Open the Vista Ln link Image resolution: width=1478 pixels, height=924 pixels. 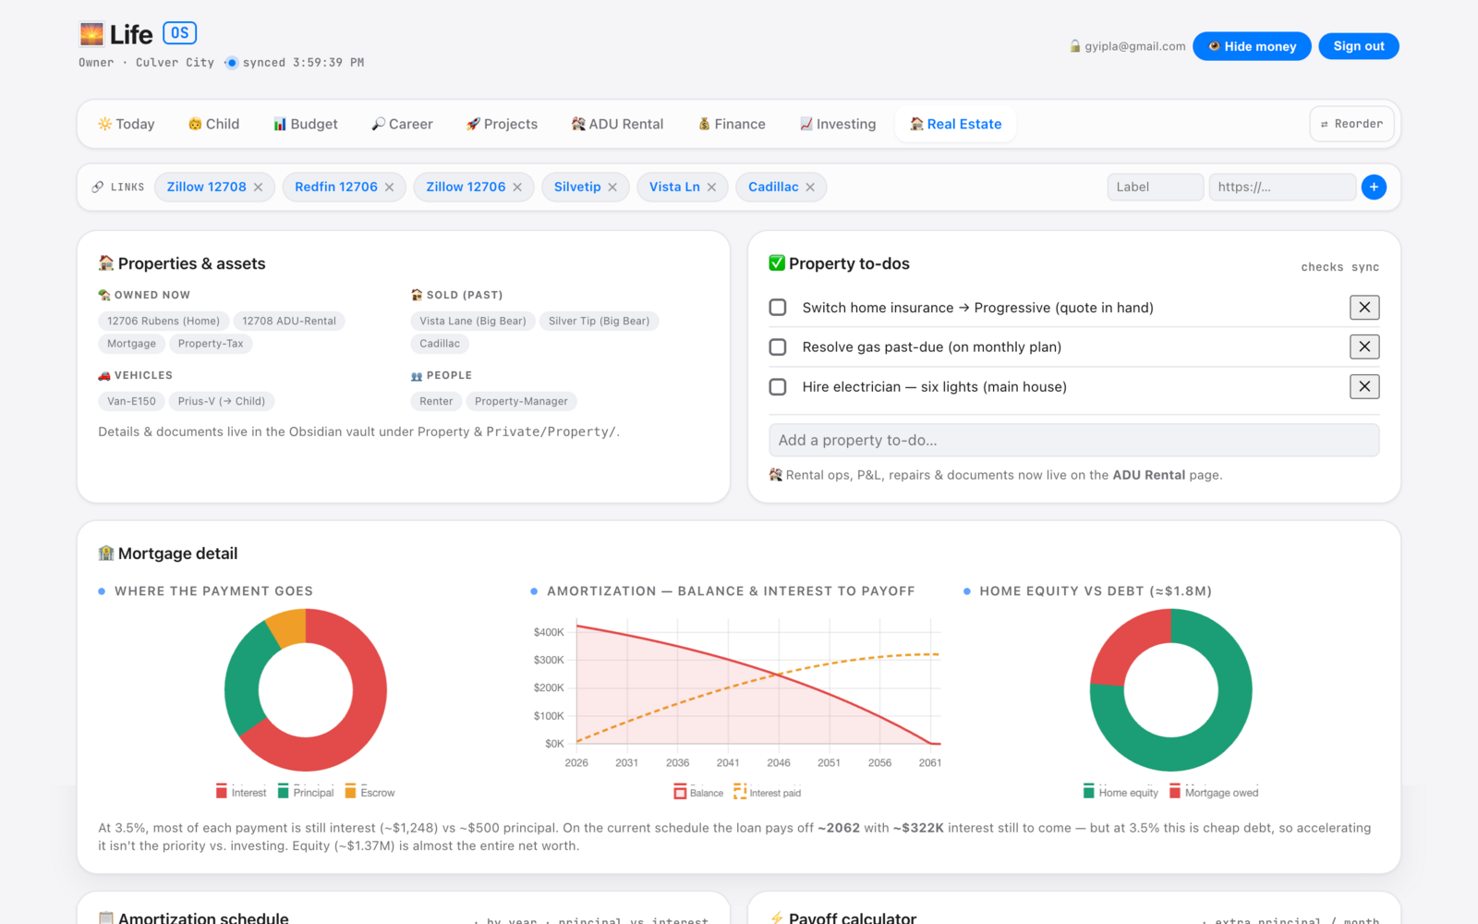[x=674, y=187]
